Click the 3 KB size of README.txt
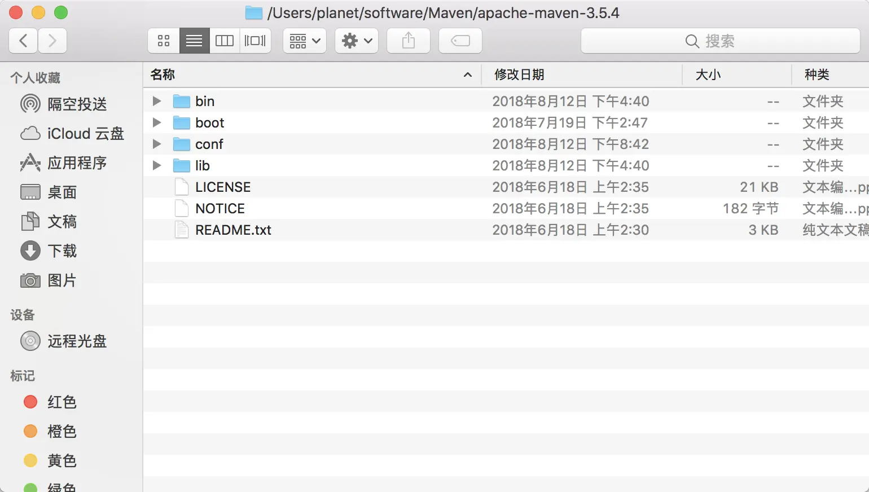The image size is (869, 492). (x=763, y=230)
